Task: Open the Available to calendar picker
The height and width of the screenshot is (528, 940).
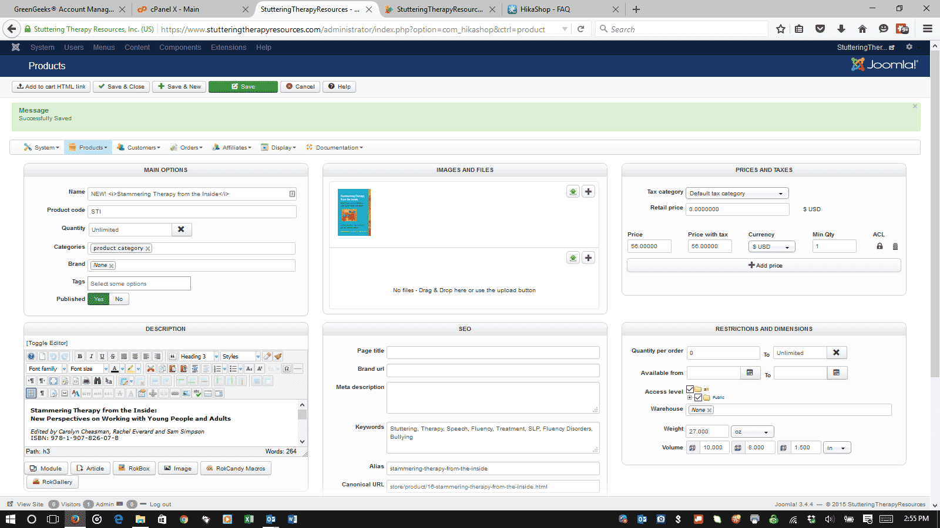Action: coord(837,373)
